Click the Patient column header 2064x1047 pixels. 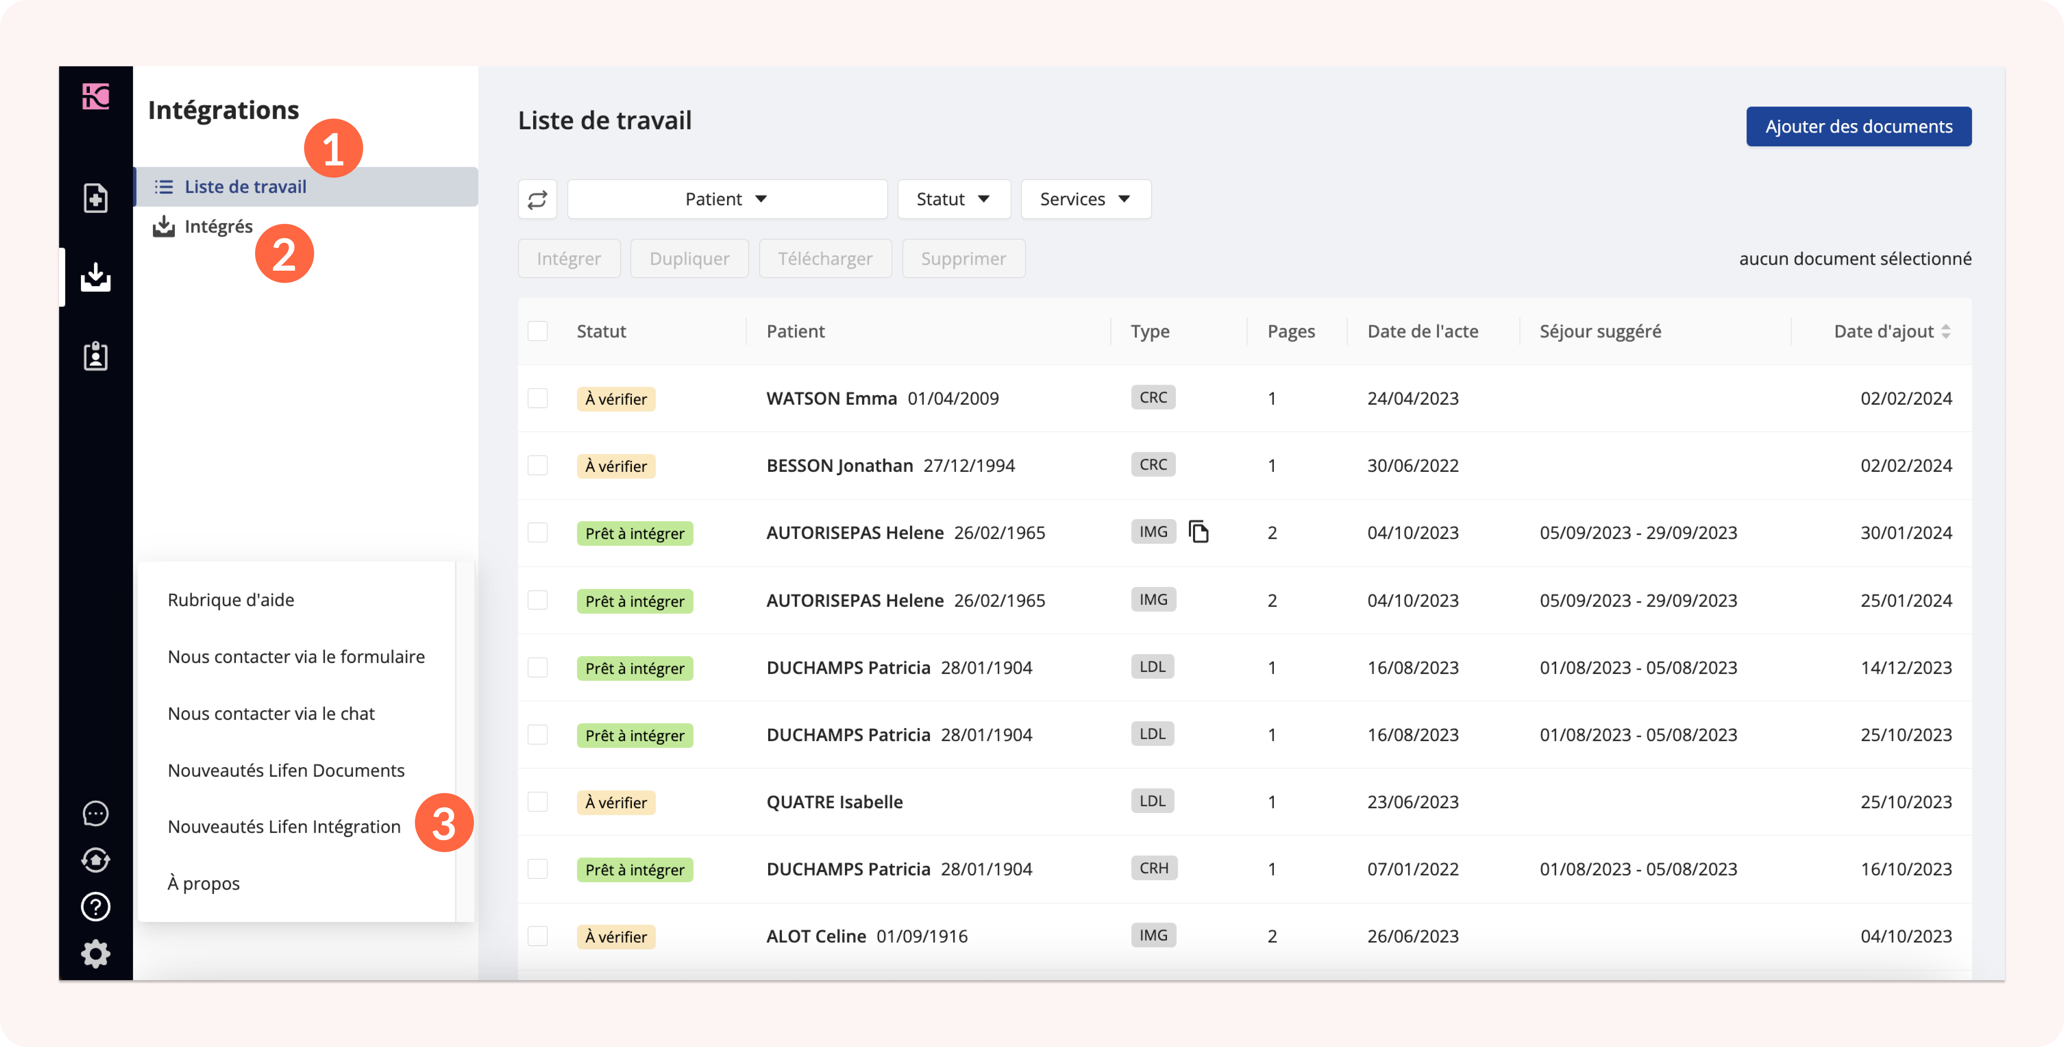[x=795, y=331]
